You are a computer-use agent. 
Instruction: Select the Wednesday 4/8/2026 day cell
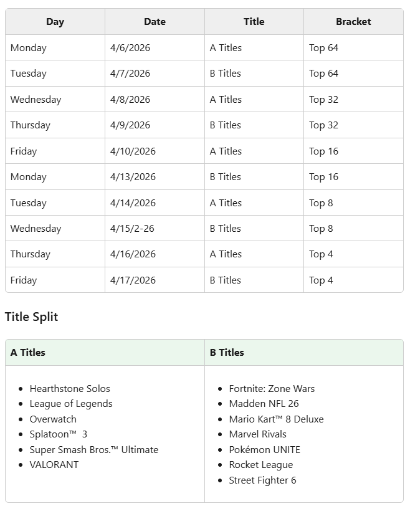tap(36, 100)
